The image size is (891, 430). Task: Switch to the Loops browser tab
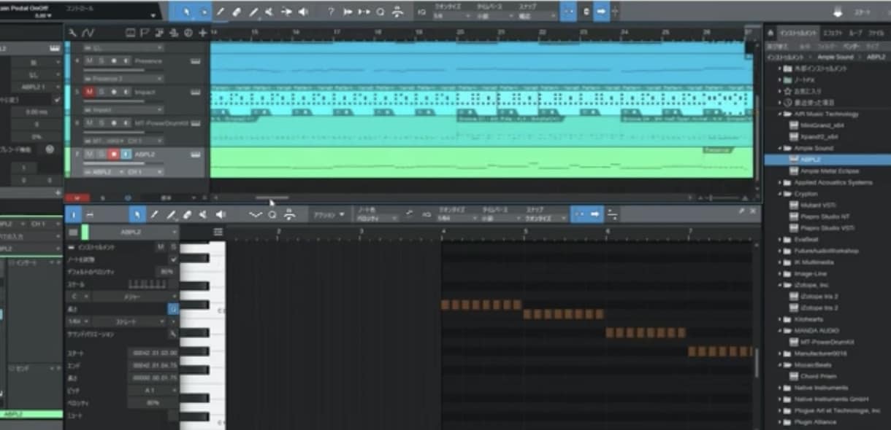point(855,33)
